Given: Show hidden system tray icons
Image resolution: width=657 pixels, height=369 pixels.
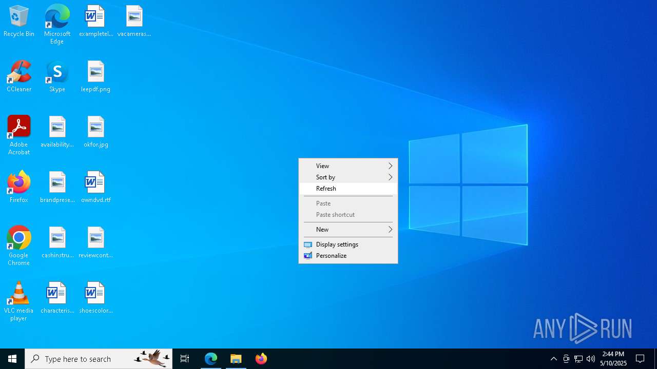Looking at the screenshot, I should pos(554,359).
